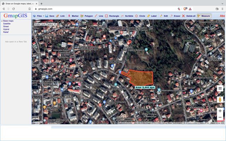
Task: Select the Scribble tool
Action: 127,16
